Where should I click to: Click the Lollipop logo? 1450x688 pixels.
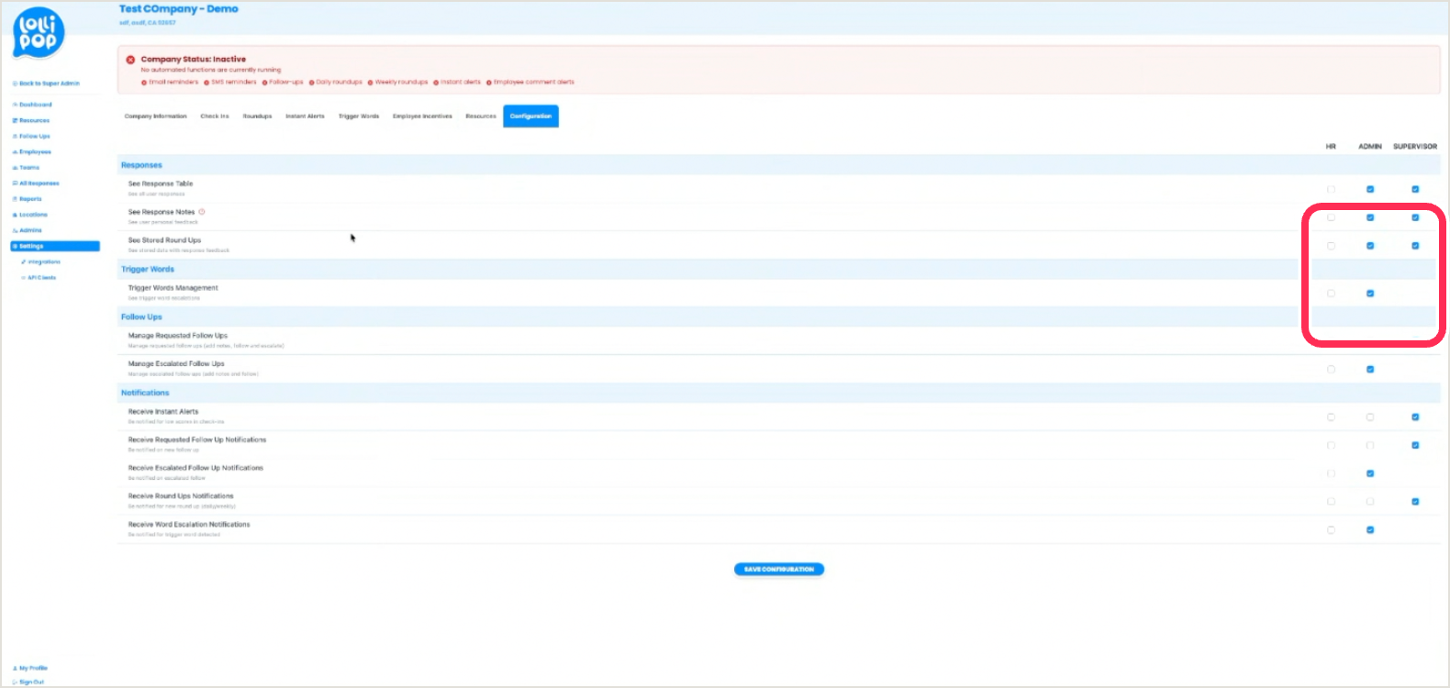39,34
